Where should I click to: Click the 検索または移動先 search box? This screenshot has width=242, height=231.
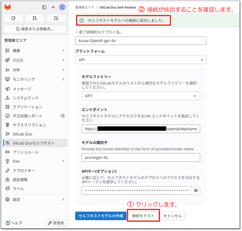tap(35, 29)
